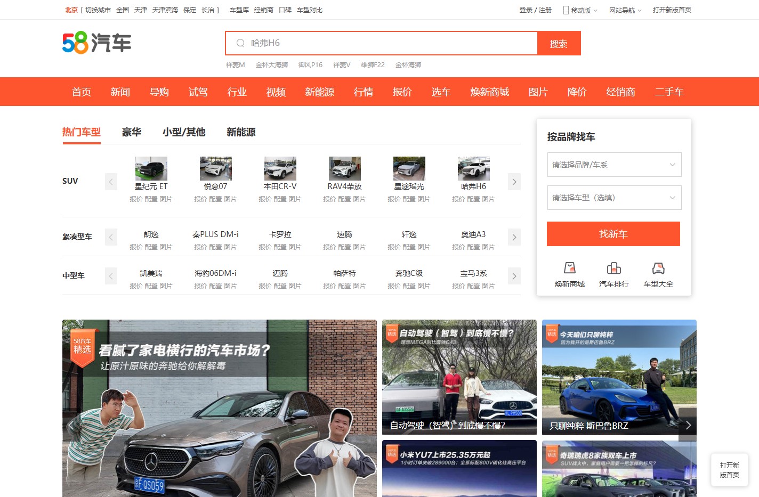Click 图片 under 卡罗拉
The width and height of the screenshot is (759, 497).
[x=295, y=247]
